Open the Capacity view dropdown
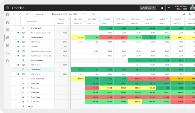Viewport: 195px width, 113px height. pyautogui.click(x=41, y=14)
